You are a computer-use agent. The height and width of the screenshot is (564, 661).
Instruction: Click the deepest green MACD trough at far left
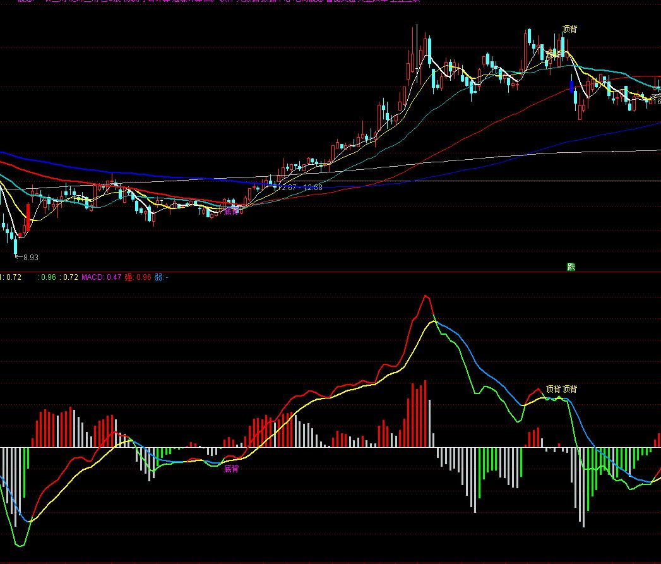point(20,544)
